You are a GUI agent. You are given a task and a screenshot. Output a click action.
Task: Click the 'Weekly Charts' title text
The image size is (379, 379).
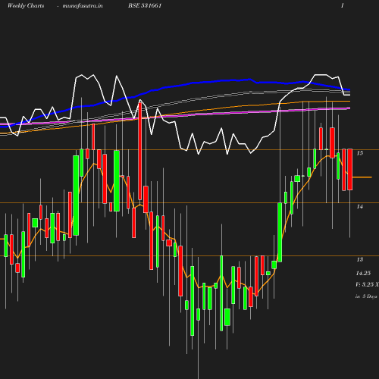[26, 5]
